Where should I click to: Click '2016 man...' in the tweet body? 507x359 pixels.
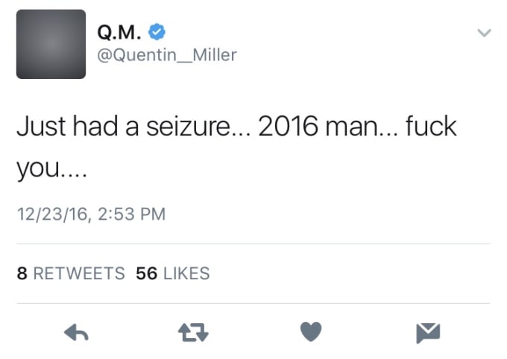click(x=328, y=127)
